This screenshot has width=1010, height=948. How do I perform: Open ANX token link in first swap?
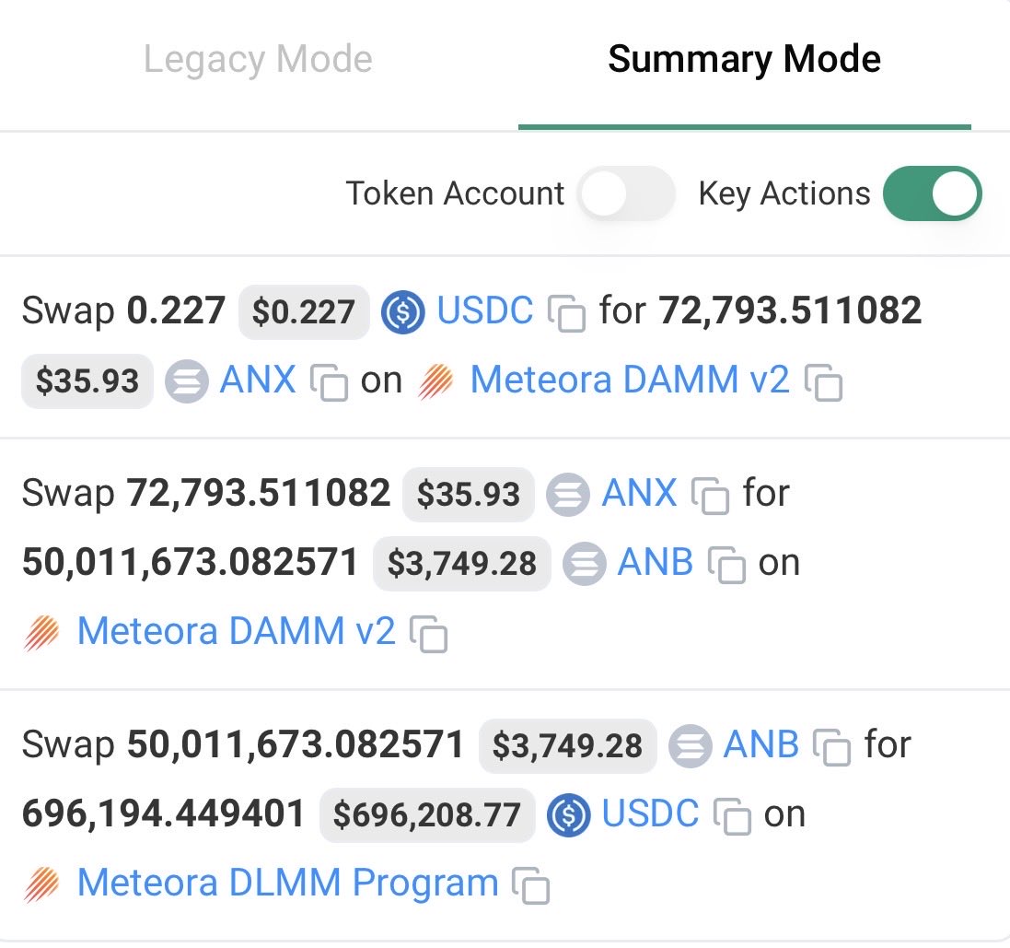pyautogui.click(x=258, y=380)
